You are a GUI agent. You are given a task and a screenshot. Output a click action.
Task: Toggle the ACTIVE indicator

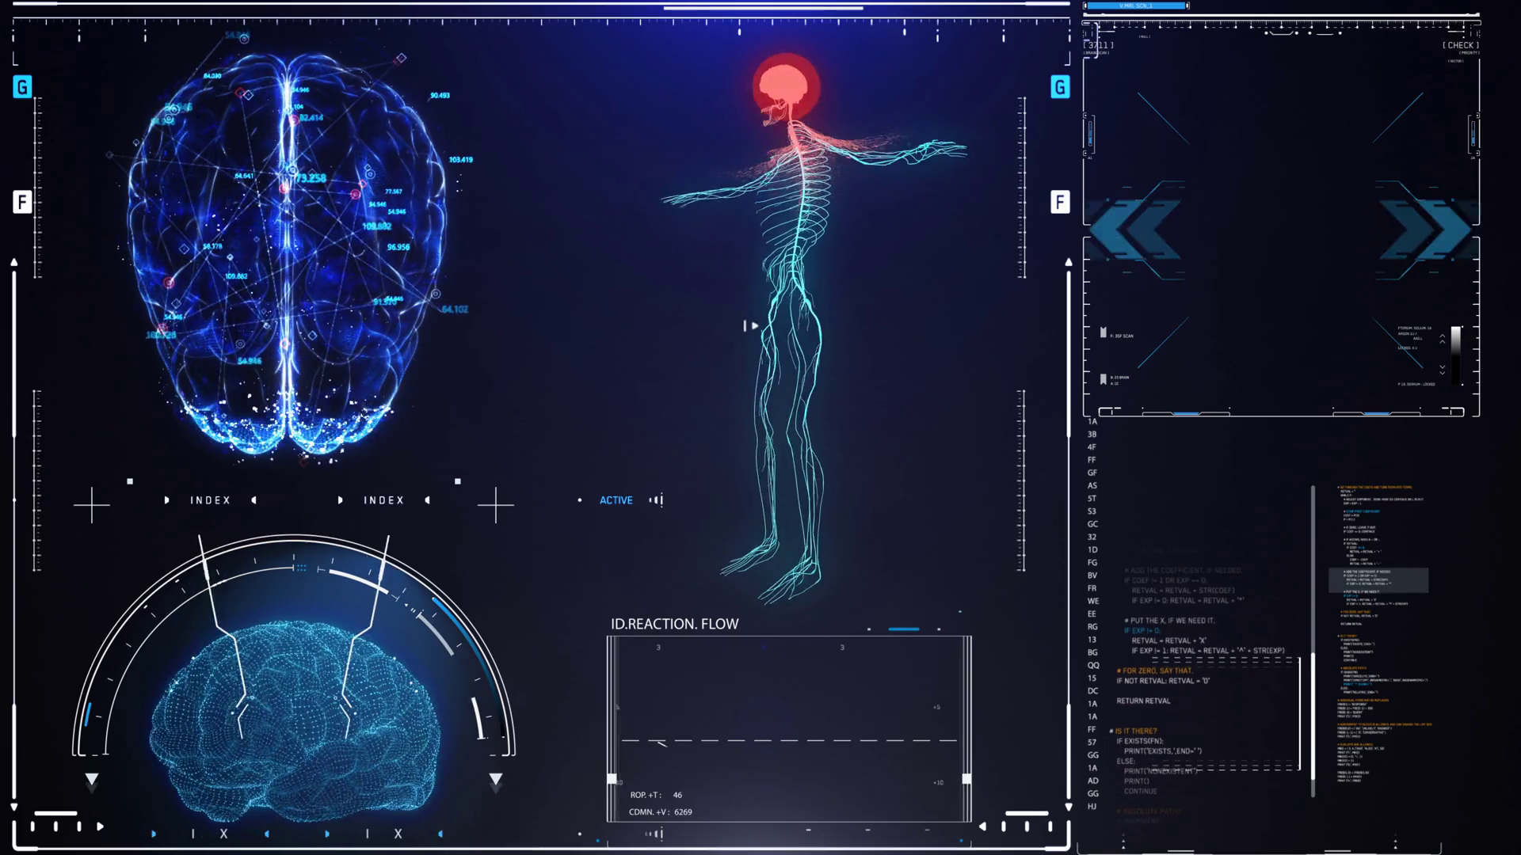tap(616, 500)
